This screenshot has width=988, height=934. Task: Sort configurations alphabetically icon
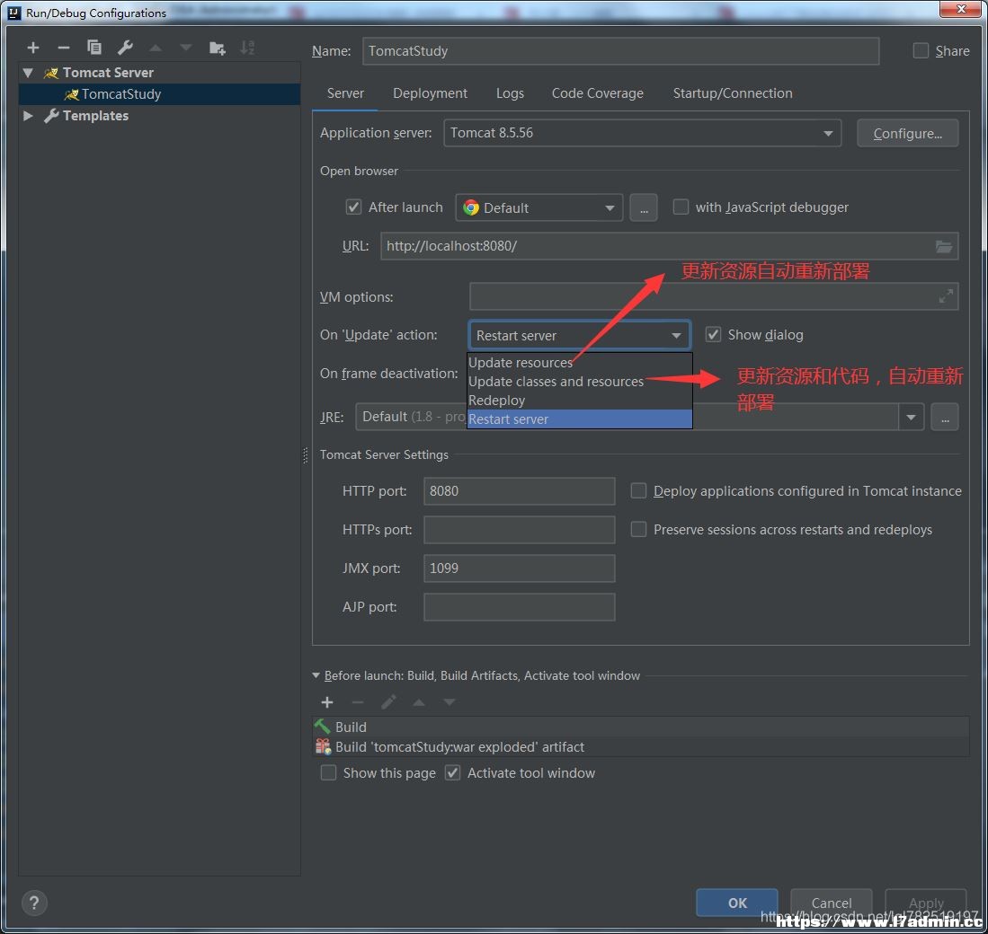coord(247,48)
